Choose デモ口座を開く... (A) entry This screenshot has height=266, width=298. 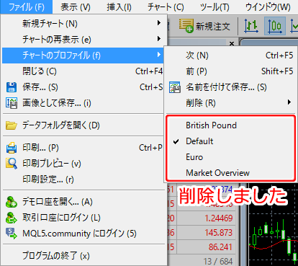pos(83,202)
